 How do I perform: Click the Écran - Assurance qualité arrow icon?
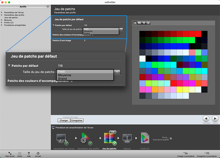(171, 138)
